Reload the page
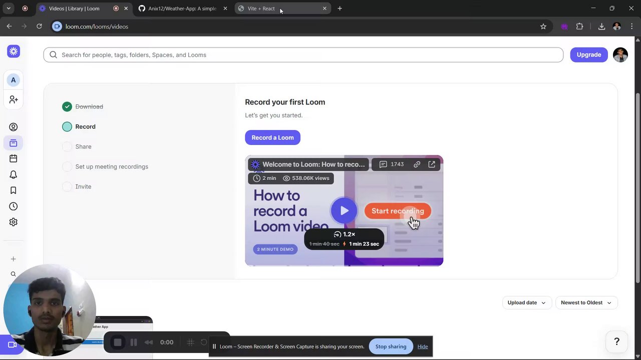The image size is (641, 360). [39, 26]
